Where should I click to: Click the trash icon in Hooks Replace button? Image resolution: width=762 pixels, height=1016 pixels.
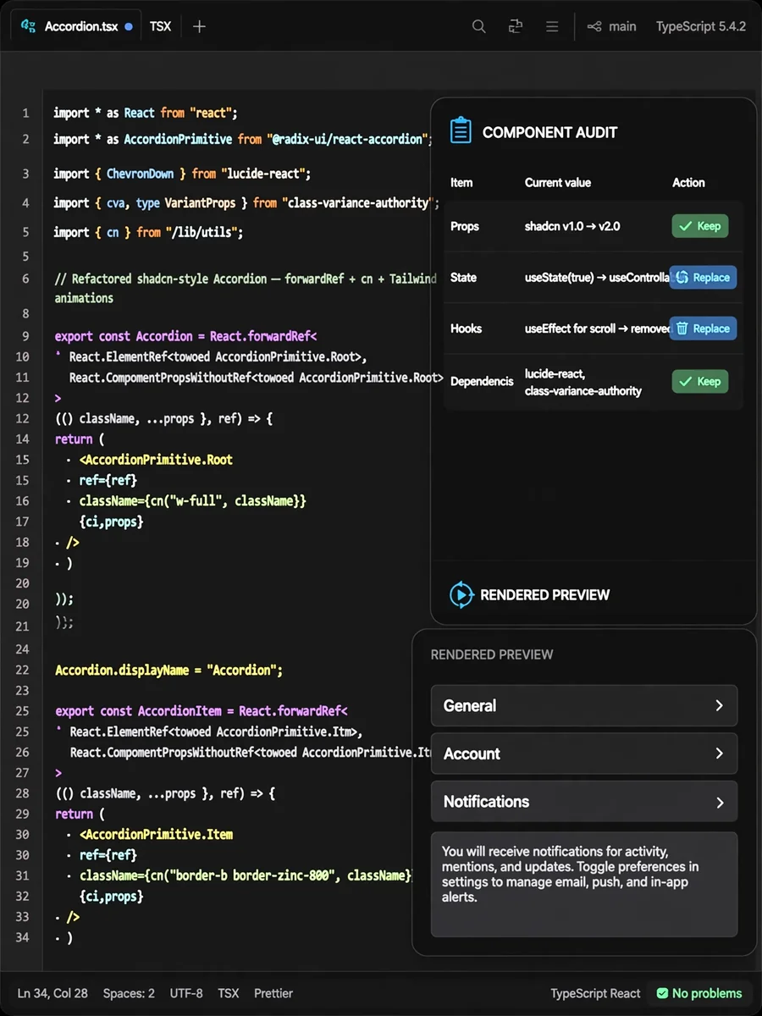coord(682,329)
